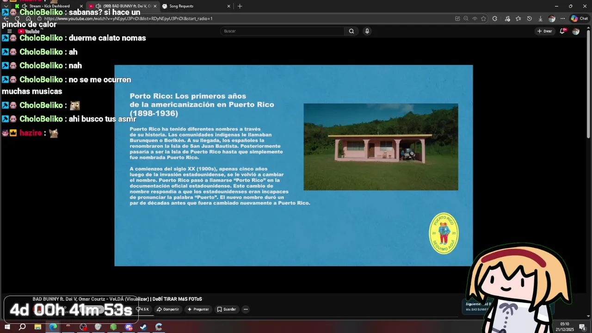Click the tracking prevention eye icon
Image resolution: width=592 pixels, height=333 pixels.
(x=475, y=18)
